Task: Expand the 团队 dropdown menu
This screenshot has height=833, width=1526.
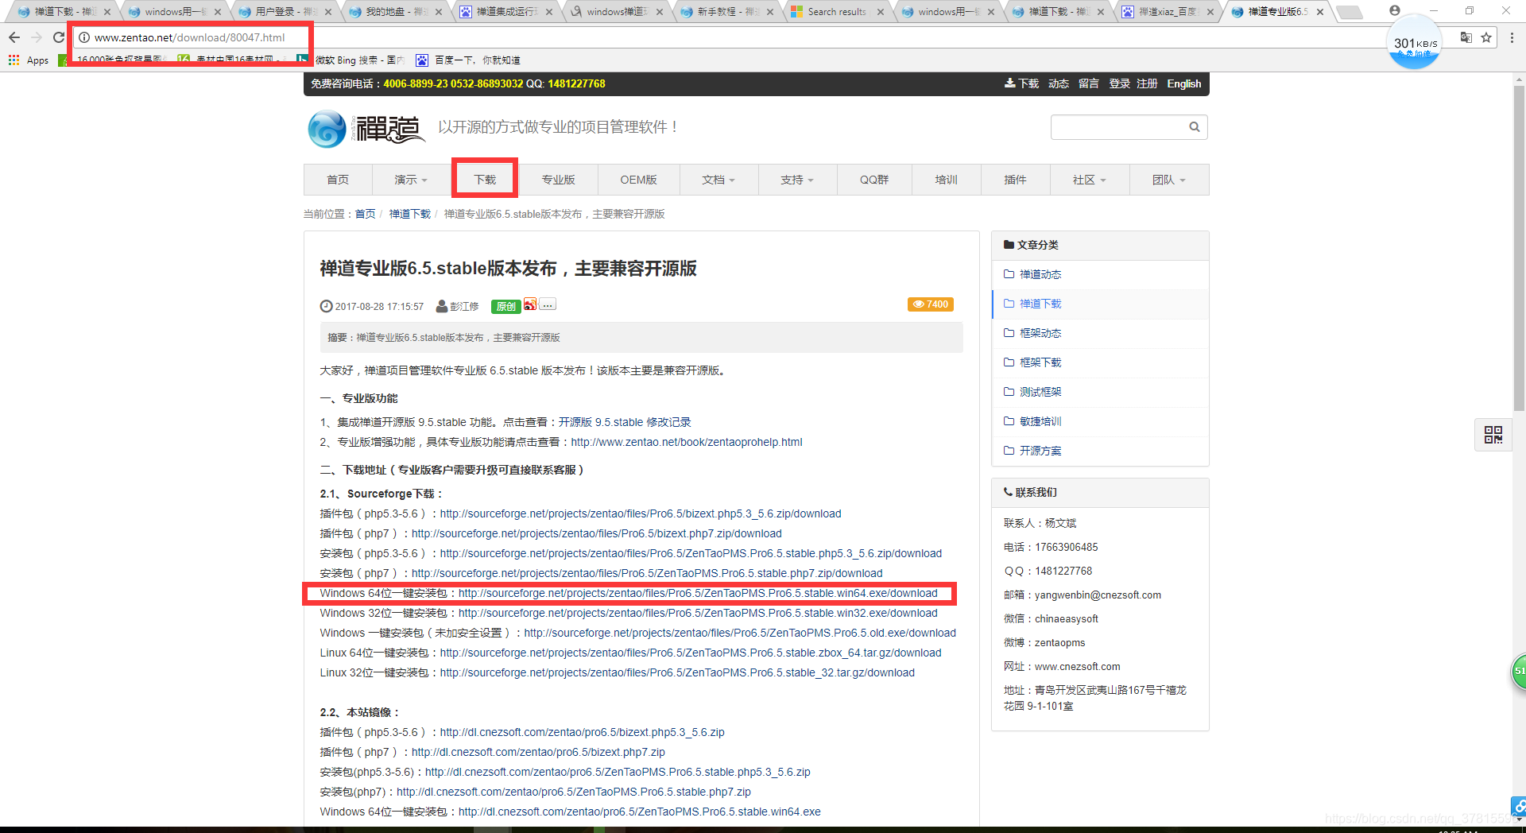Action: click(1168, 180)
